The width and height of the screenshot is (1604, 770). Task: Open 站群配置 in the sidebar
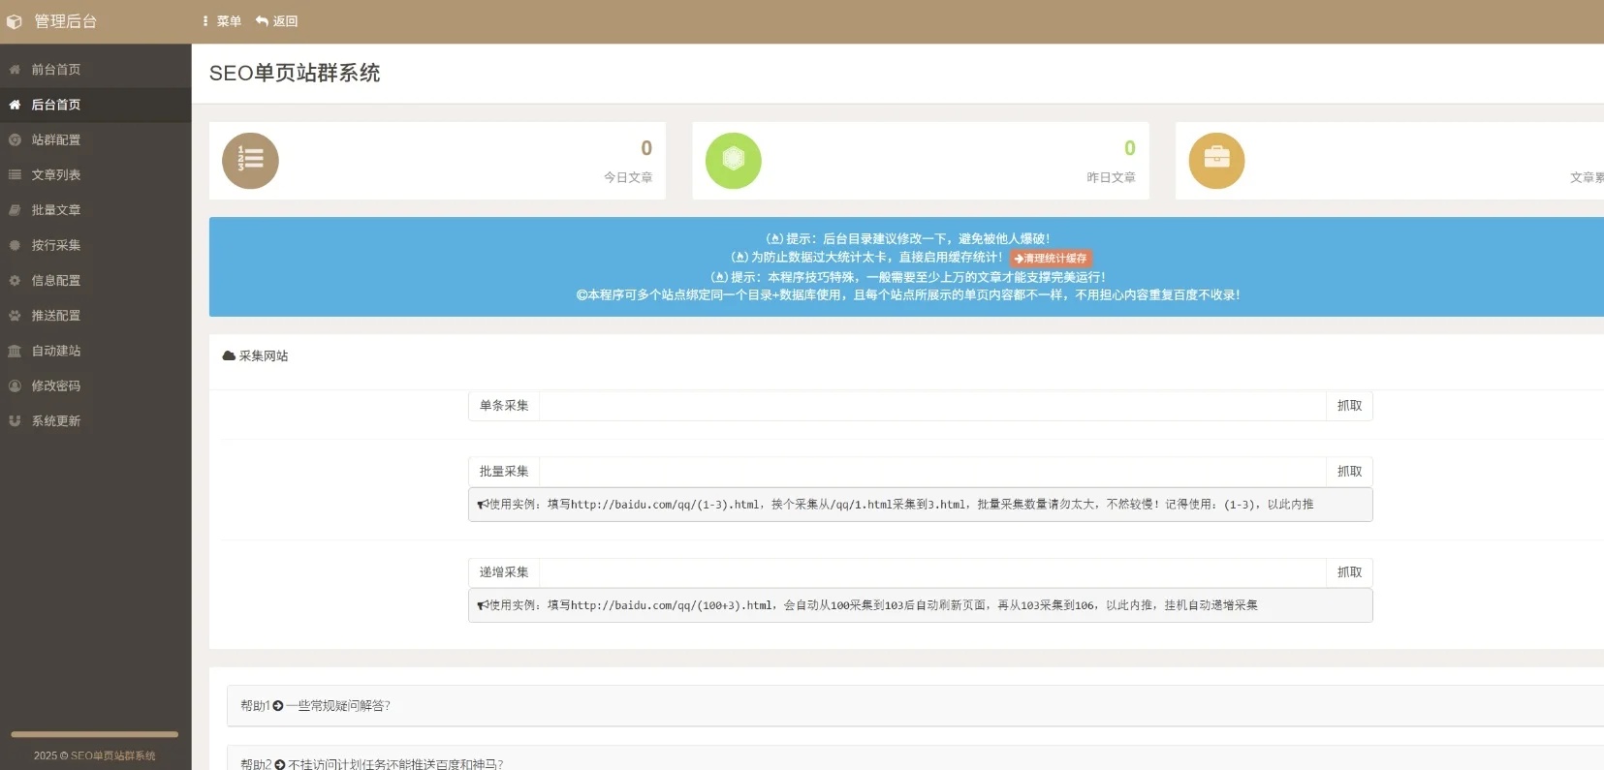[56, 140]
